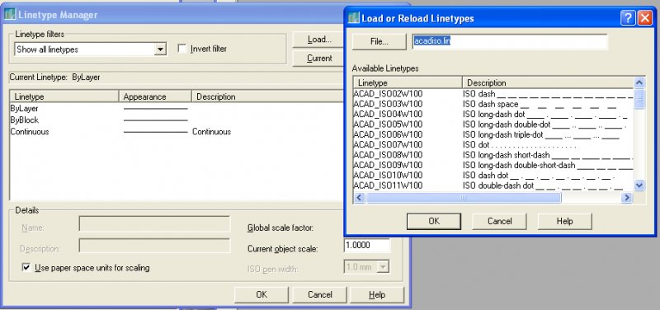This screenshot has width=660, height=310.
Task: Click the Name field in Details
Action: (154, 223)
